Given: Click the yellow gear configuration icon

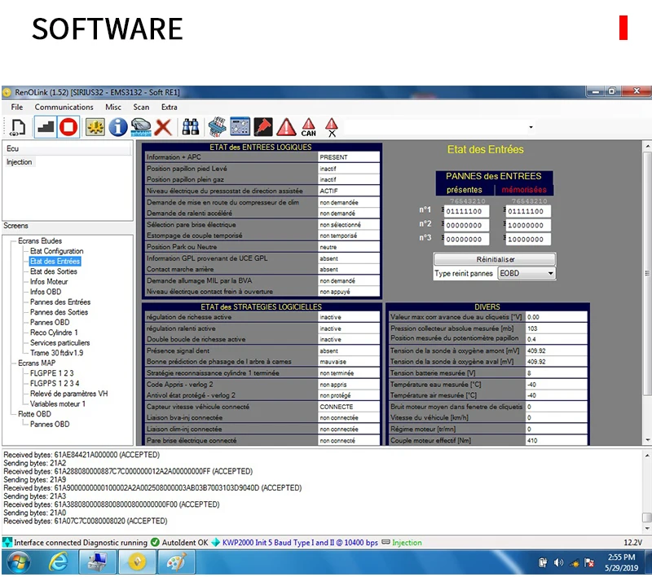Looking at the screenshot, I should click(95, 127).
